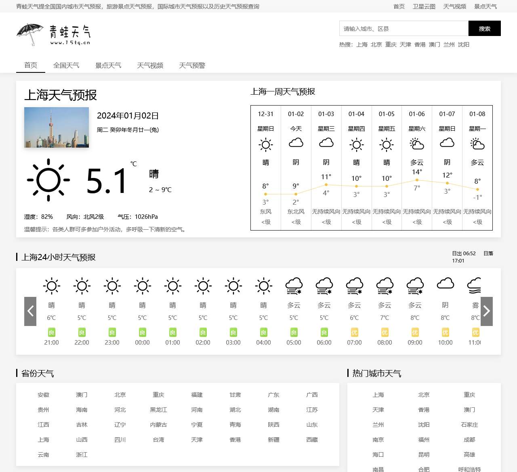
Task: Click the umbrella logo of 青蛙天气
Action: 30,34
